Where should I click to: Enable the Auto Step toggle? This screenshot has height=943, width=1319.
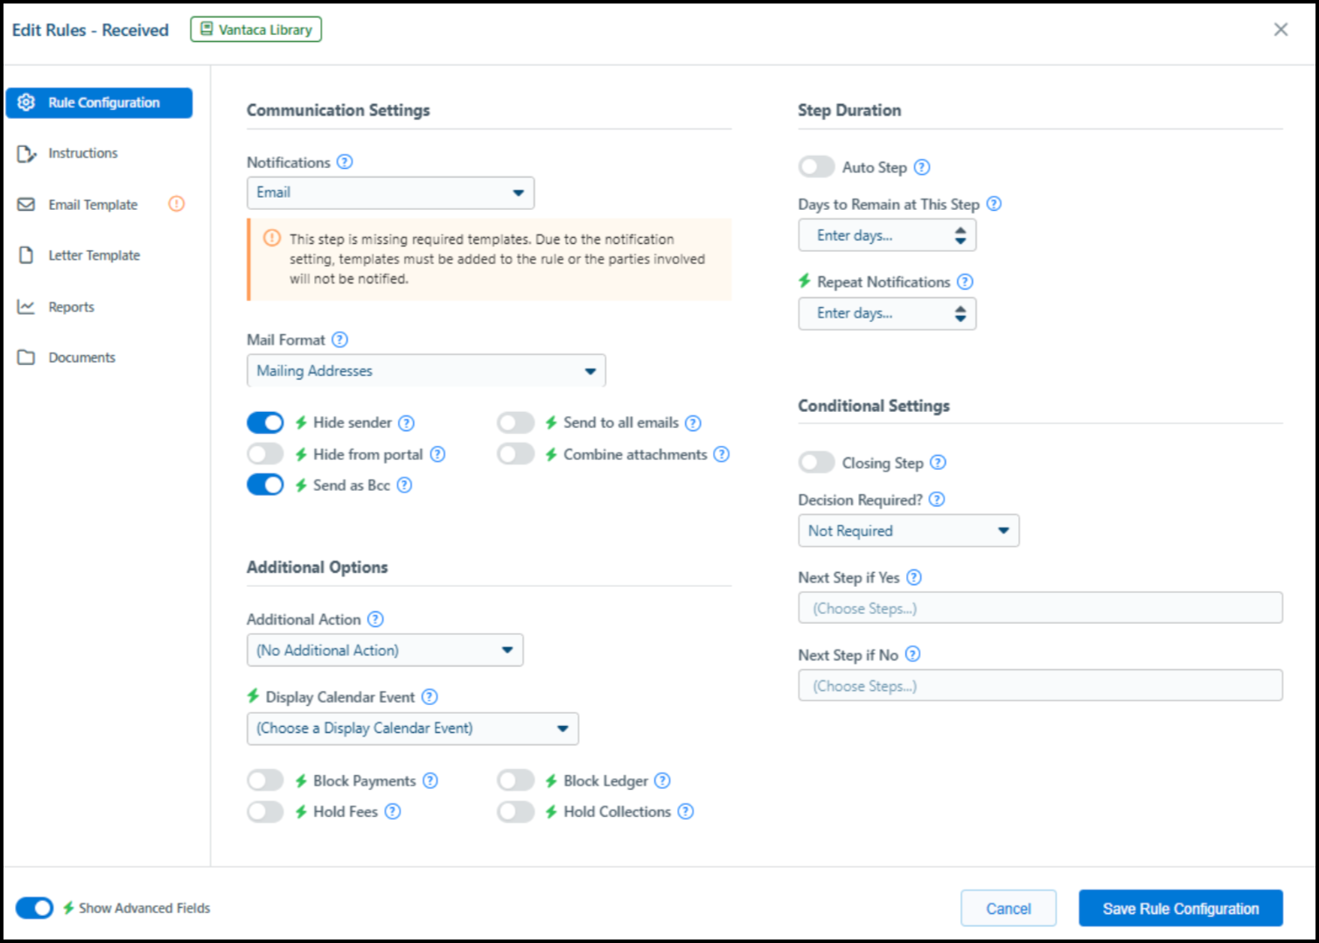[x=816, y=166]
